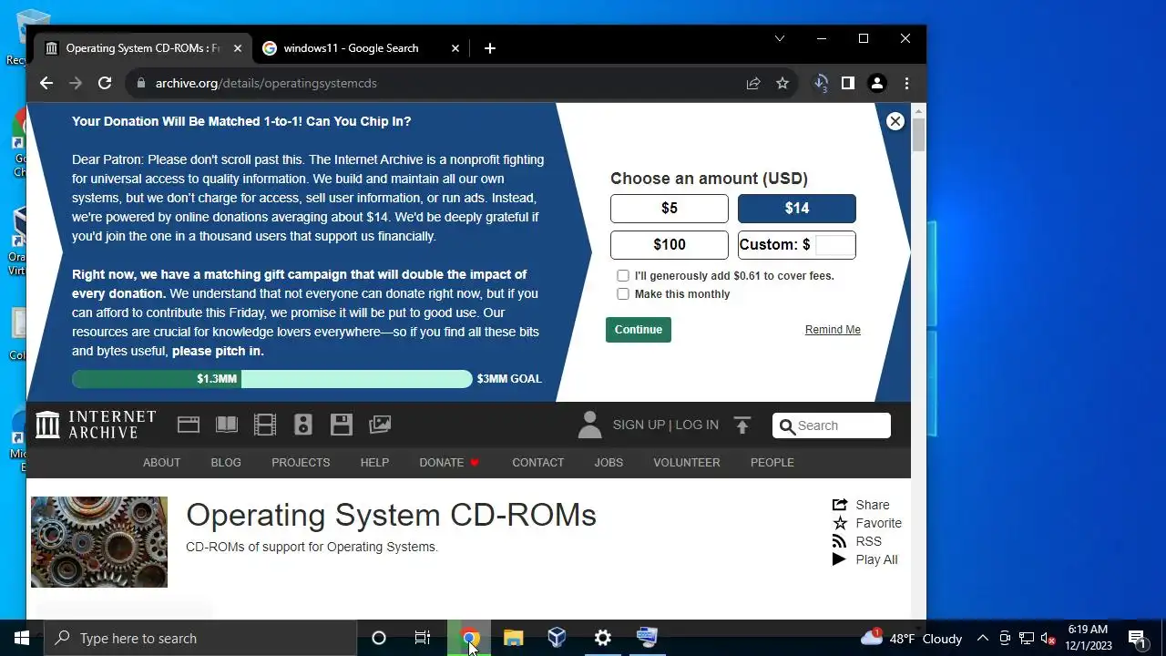Close the windows11 Google Search tab
Screen dimensions: 1166x656
(x=455, y=48)
